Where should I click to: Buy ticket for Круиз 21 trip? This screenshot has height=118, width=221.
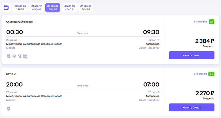(192, 107)
